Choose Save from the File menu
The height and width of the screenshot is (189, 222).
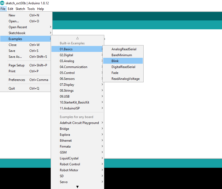coord(26,51)
